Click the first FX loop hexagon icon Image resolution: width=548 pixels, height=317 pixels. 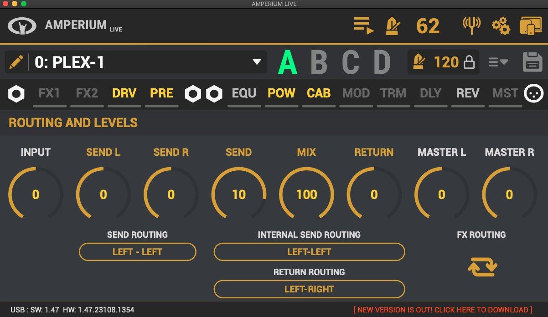[192, 94]
